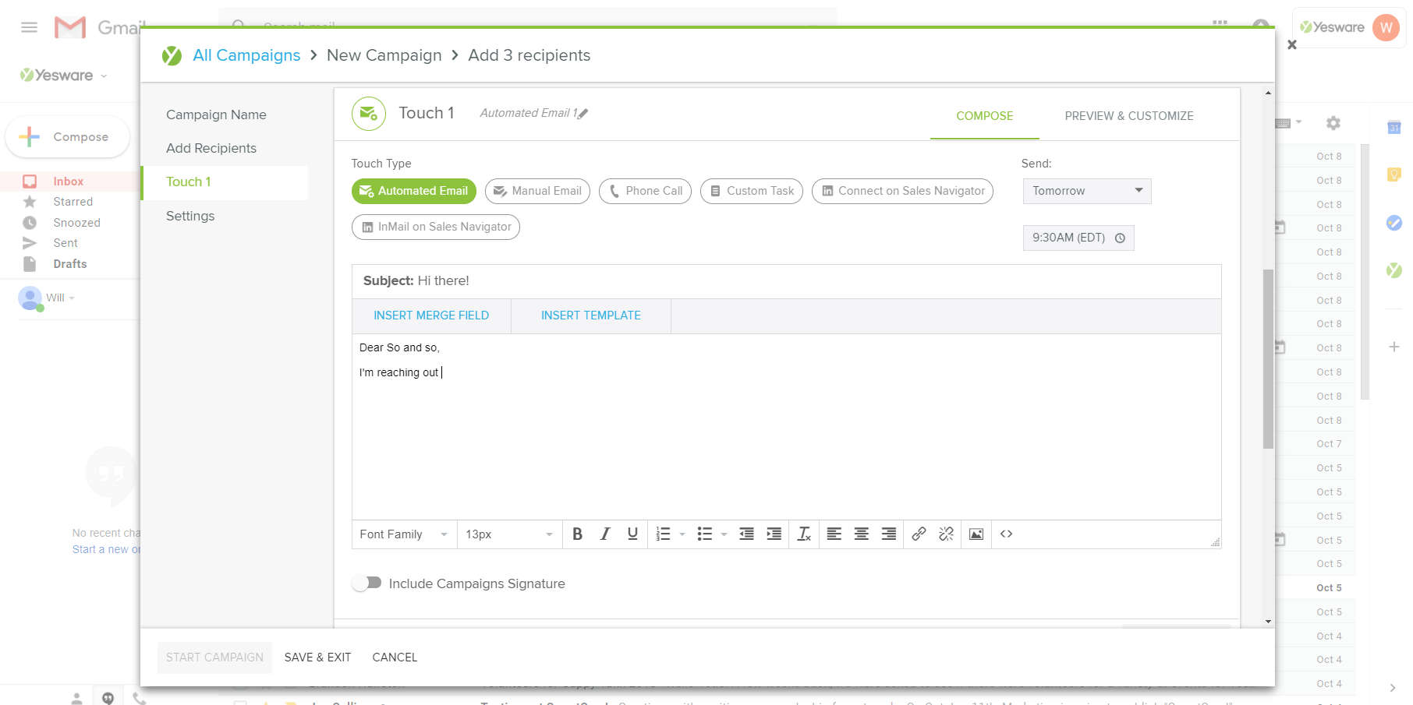Image resolution: width=1413 pixels, height=705 pixels.
Task: Open Yesware side panel icon
Action: pyautogui.click(x=1394, y=270)
